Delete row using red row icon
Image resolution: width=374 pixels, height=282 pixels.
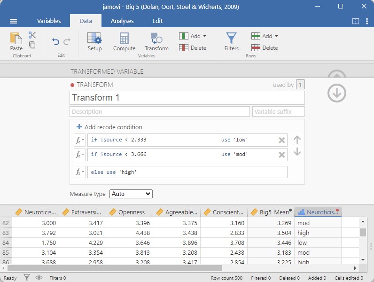tap(256, 48)
